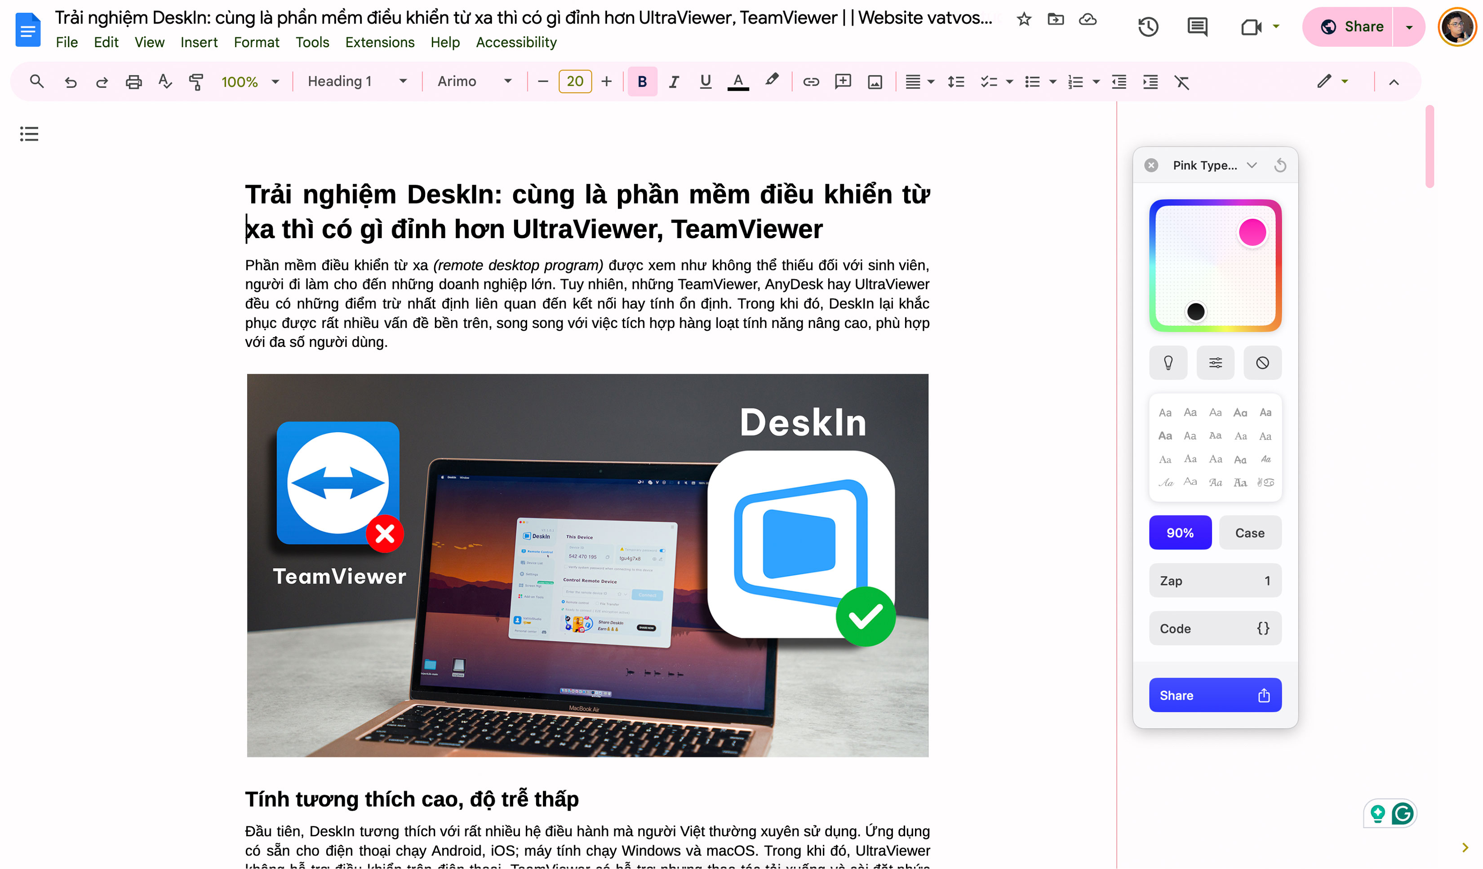Image resolution: width=1483 pixels, height=869 pixels.
Task: Insert a link
Action: tap(811, 82)
